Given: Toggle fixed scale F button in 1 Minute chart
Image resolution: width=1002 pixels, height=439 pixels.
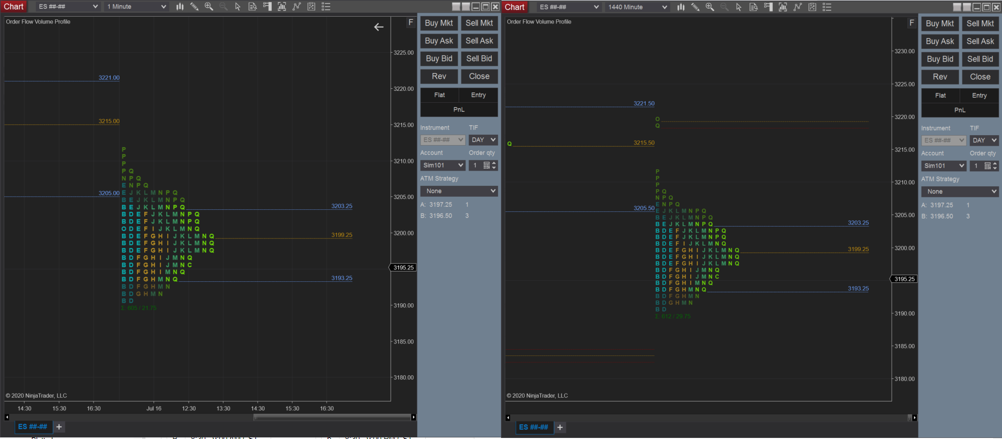Looking at the screenshot, I should (411, 22).
